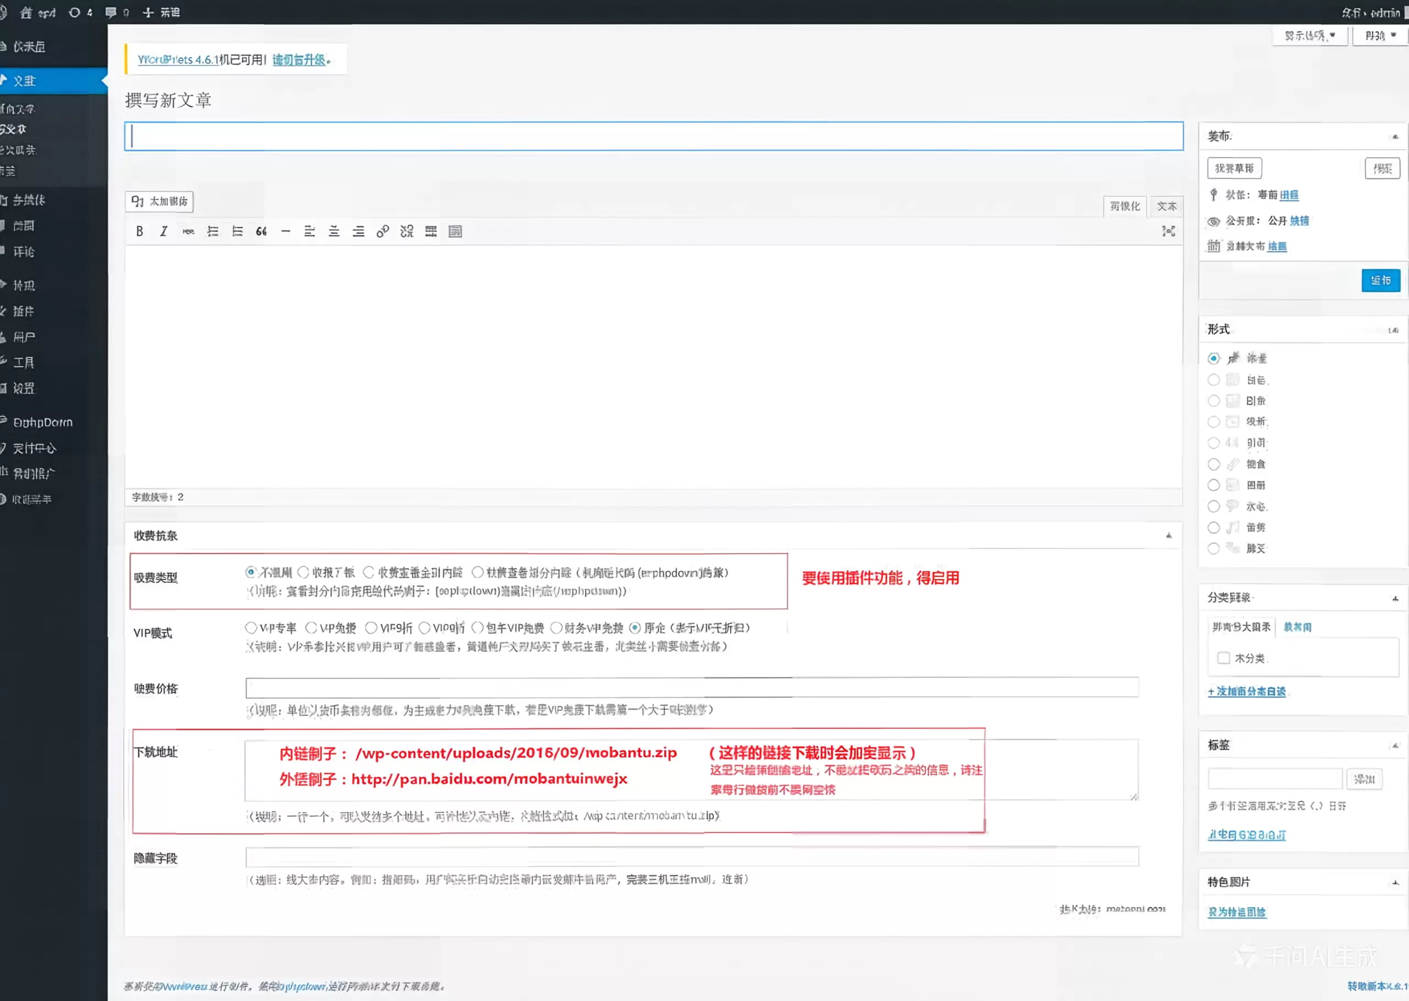Open the 显示选项 dropdown at top right
Screen dimensions: 1409x1001
(1309, 35)
